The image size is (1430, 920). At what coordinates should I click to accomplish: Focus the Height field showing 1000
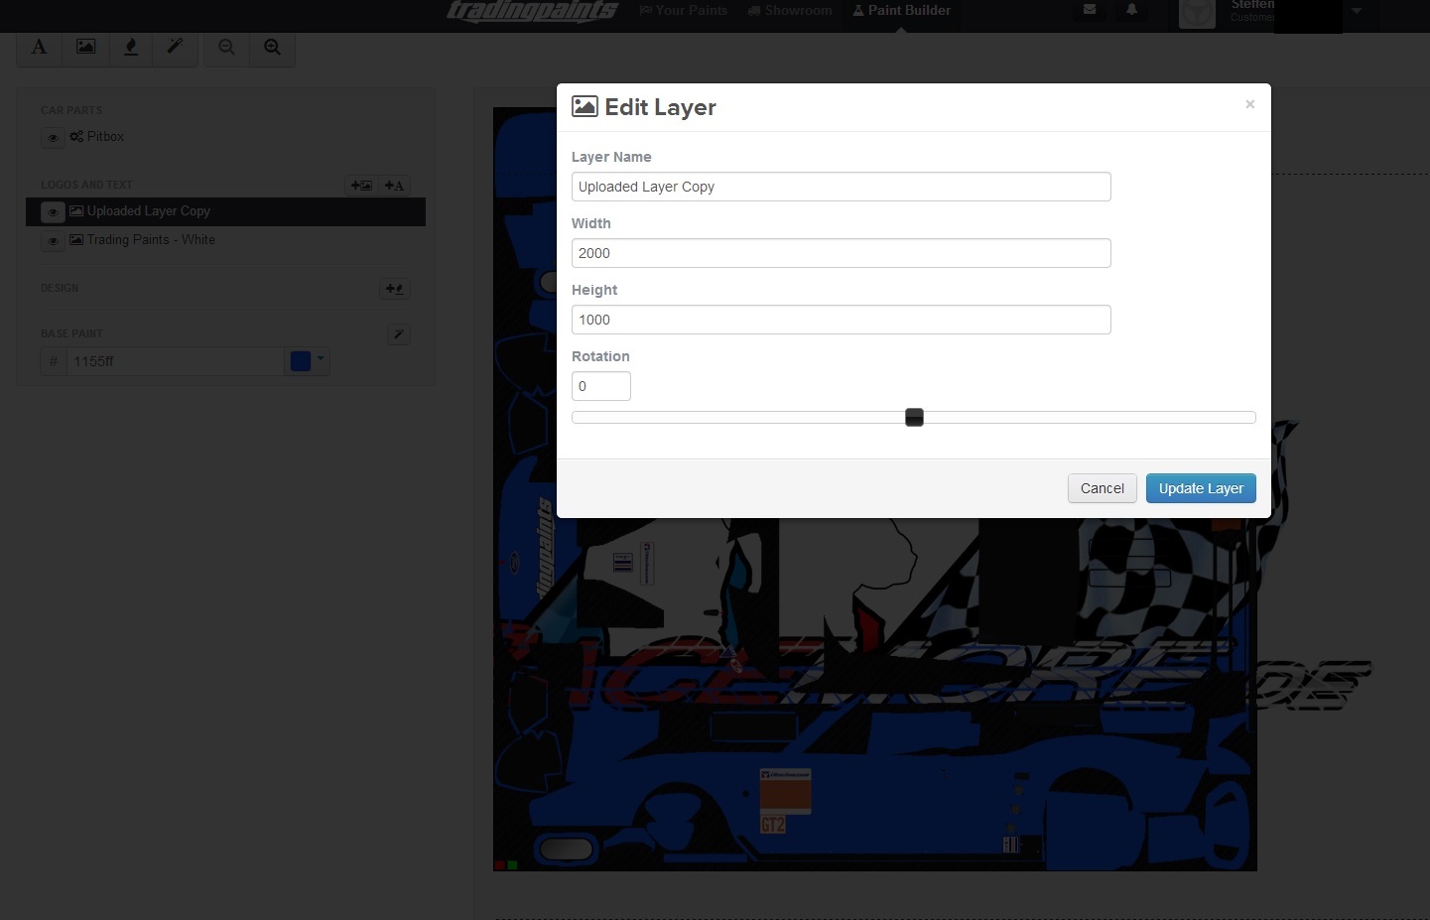(841, 320)
